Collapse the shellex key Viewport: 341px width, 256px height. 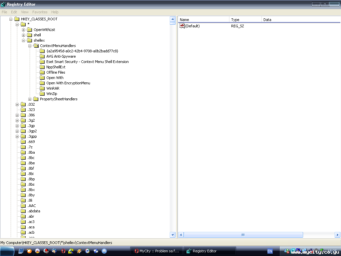point(24,40)
